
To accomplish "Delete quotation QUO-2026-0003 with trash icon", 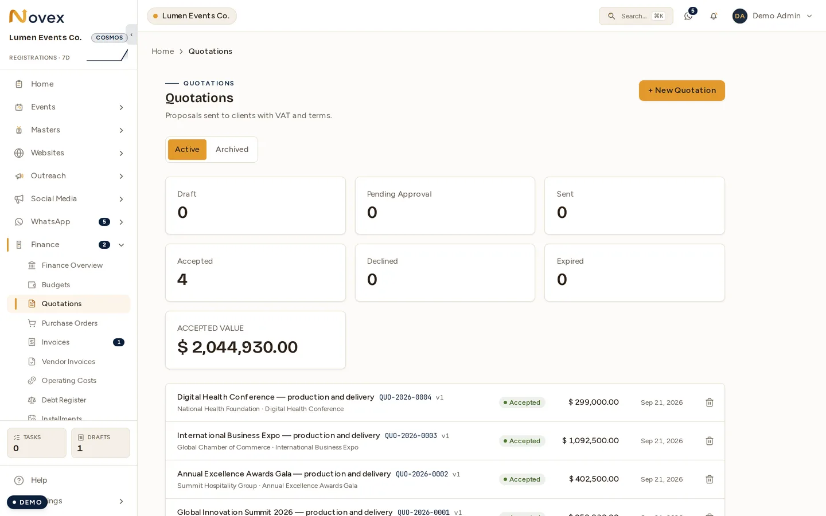I will [710, 441].
